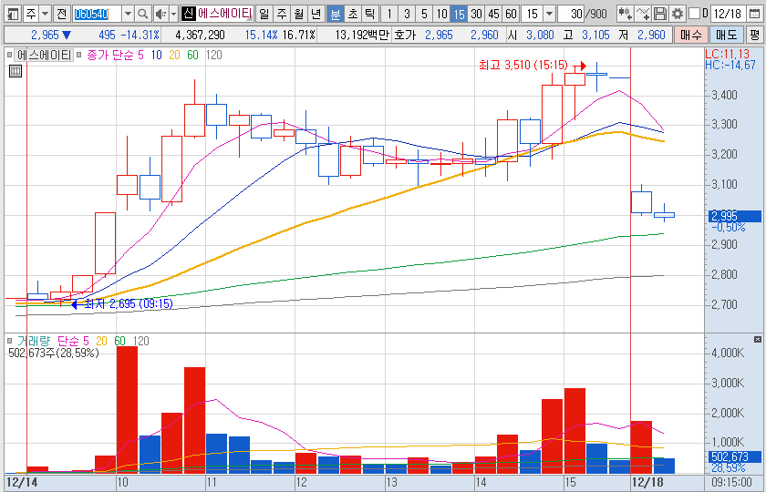Click the 매수 buy button
This screenshot has height=492, width=766.
tap(690, 35)
